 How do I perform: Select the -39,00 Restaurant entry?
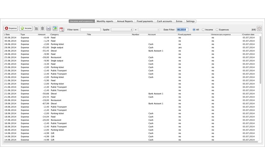[x=131, y=57]
